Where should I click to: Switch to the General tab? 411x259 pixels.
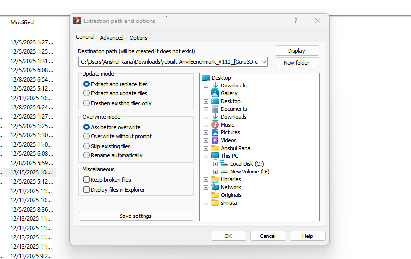[85, 37]
